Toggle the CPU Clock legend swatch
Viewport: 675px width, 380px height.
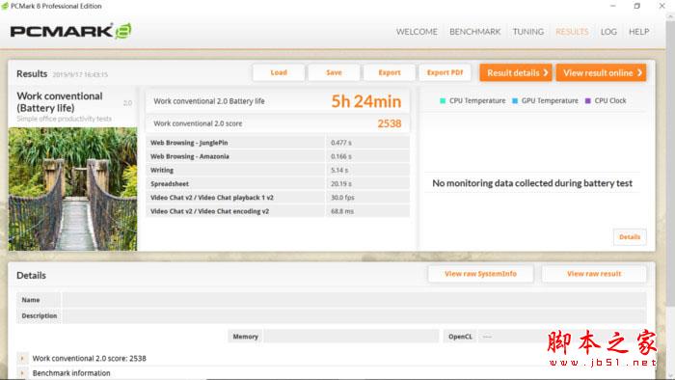tap(587, 100)
